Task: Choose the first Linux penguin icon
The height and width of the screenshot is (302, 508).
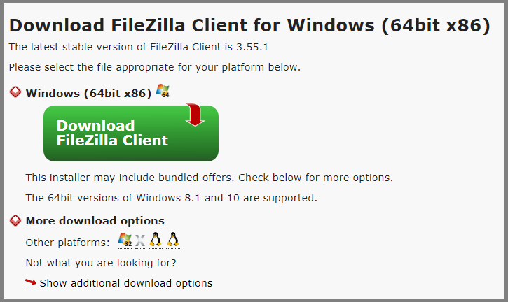Action: point(156,240)
